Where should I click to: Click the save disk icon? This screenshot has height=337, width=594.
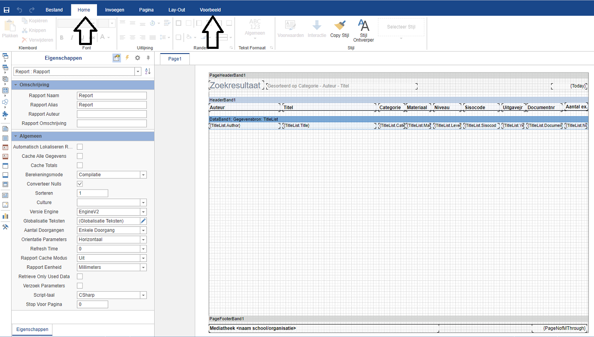coord(6,9)
